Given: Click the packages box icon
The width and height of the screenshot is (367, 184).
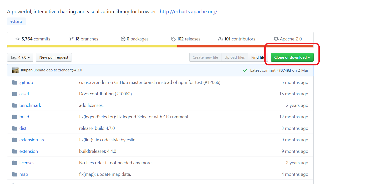Looking at the screenshot, I should coord(123,39).
